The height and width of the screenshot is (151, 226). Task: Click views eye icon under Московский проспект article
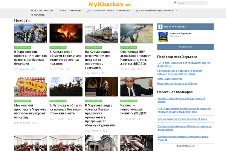tap(33, 123)
